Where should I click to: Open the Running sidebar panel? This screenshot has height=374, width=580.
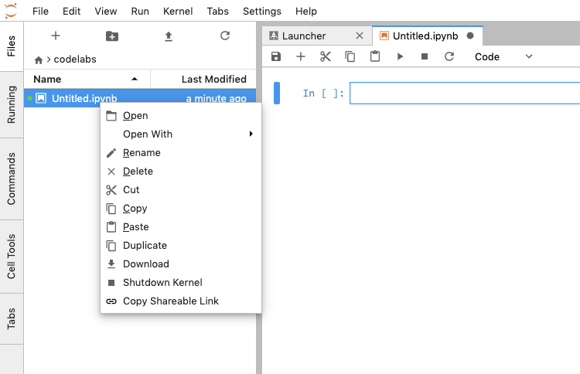[x=12, y=105]
